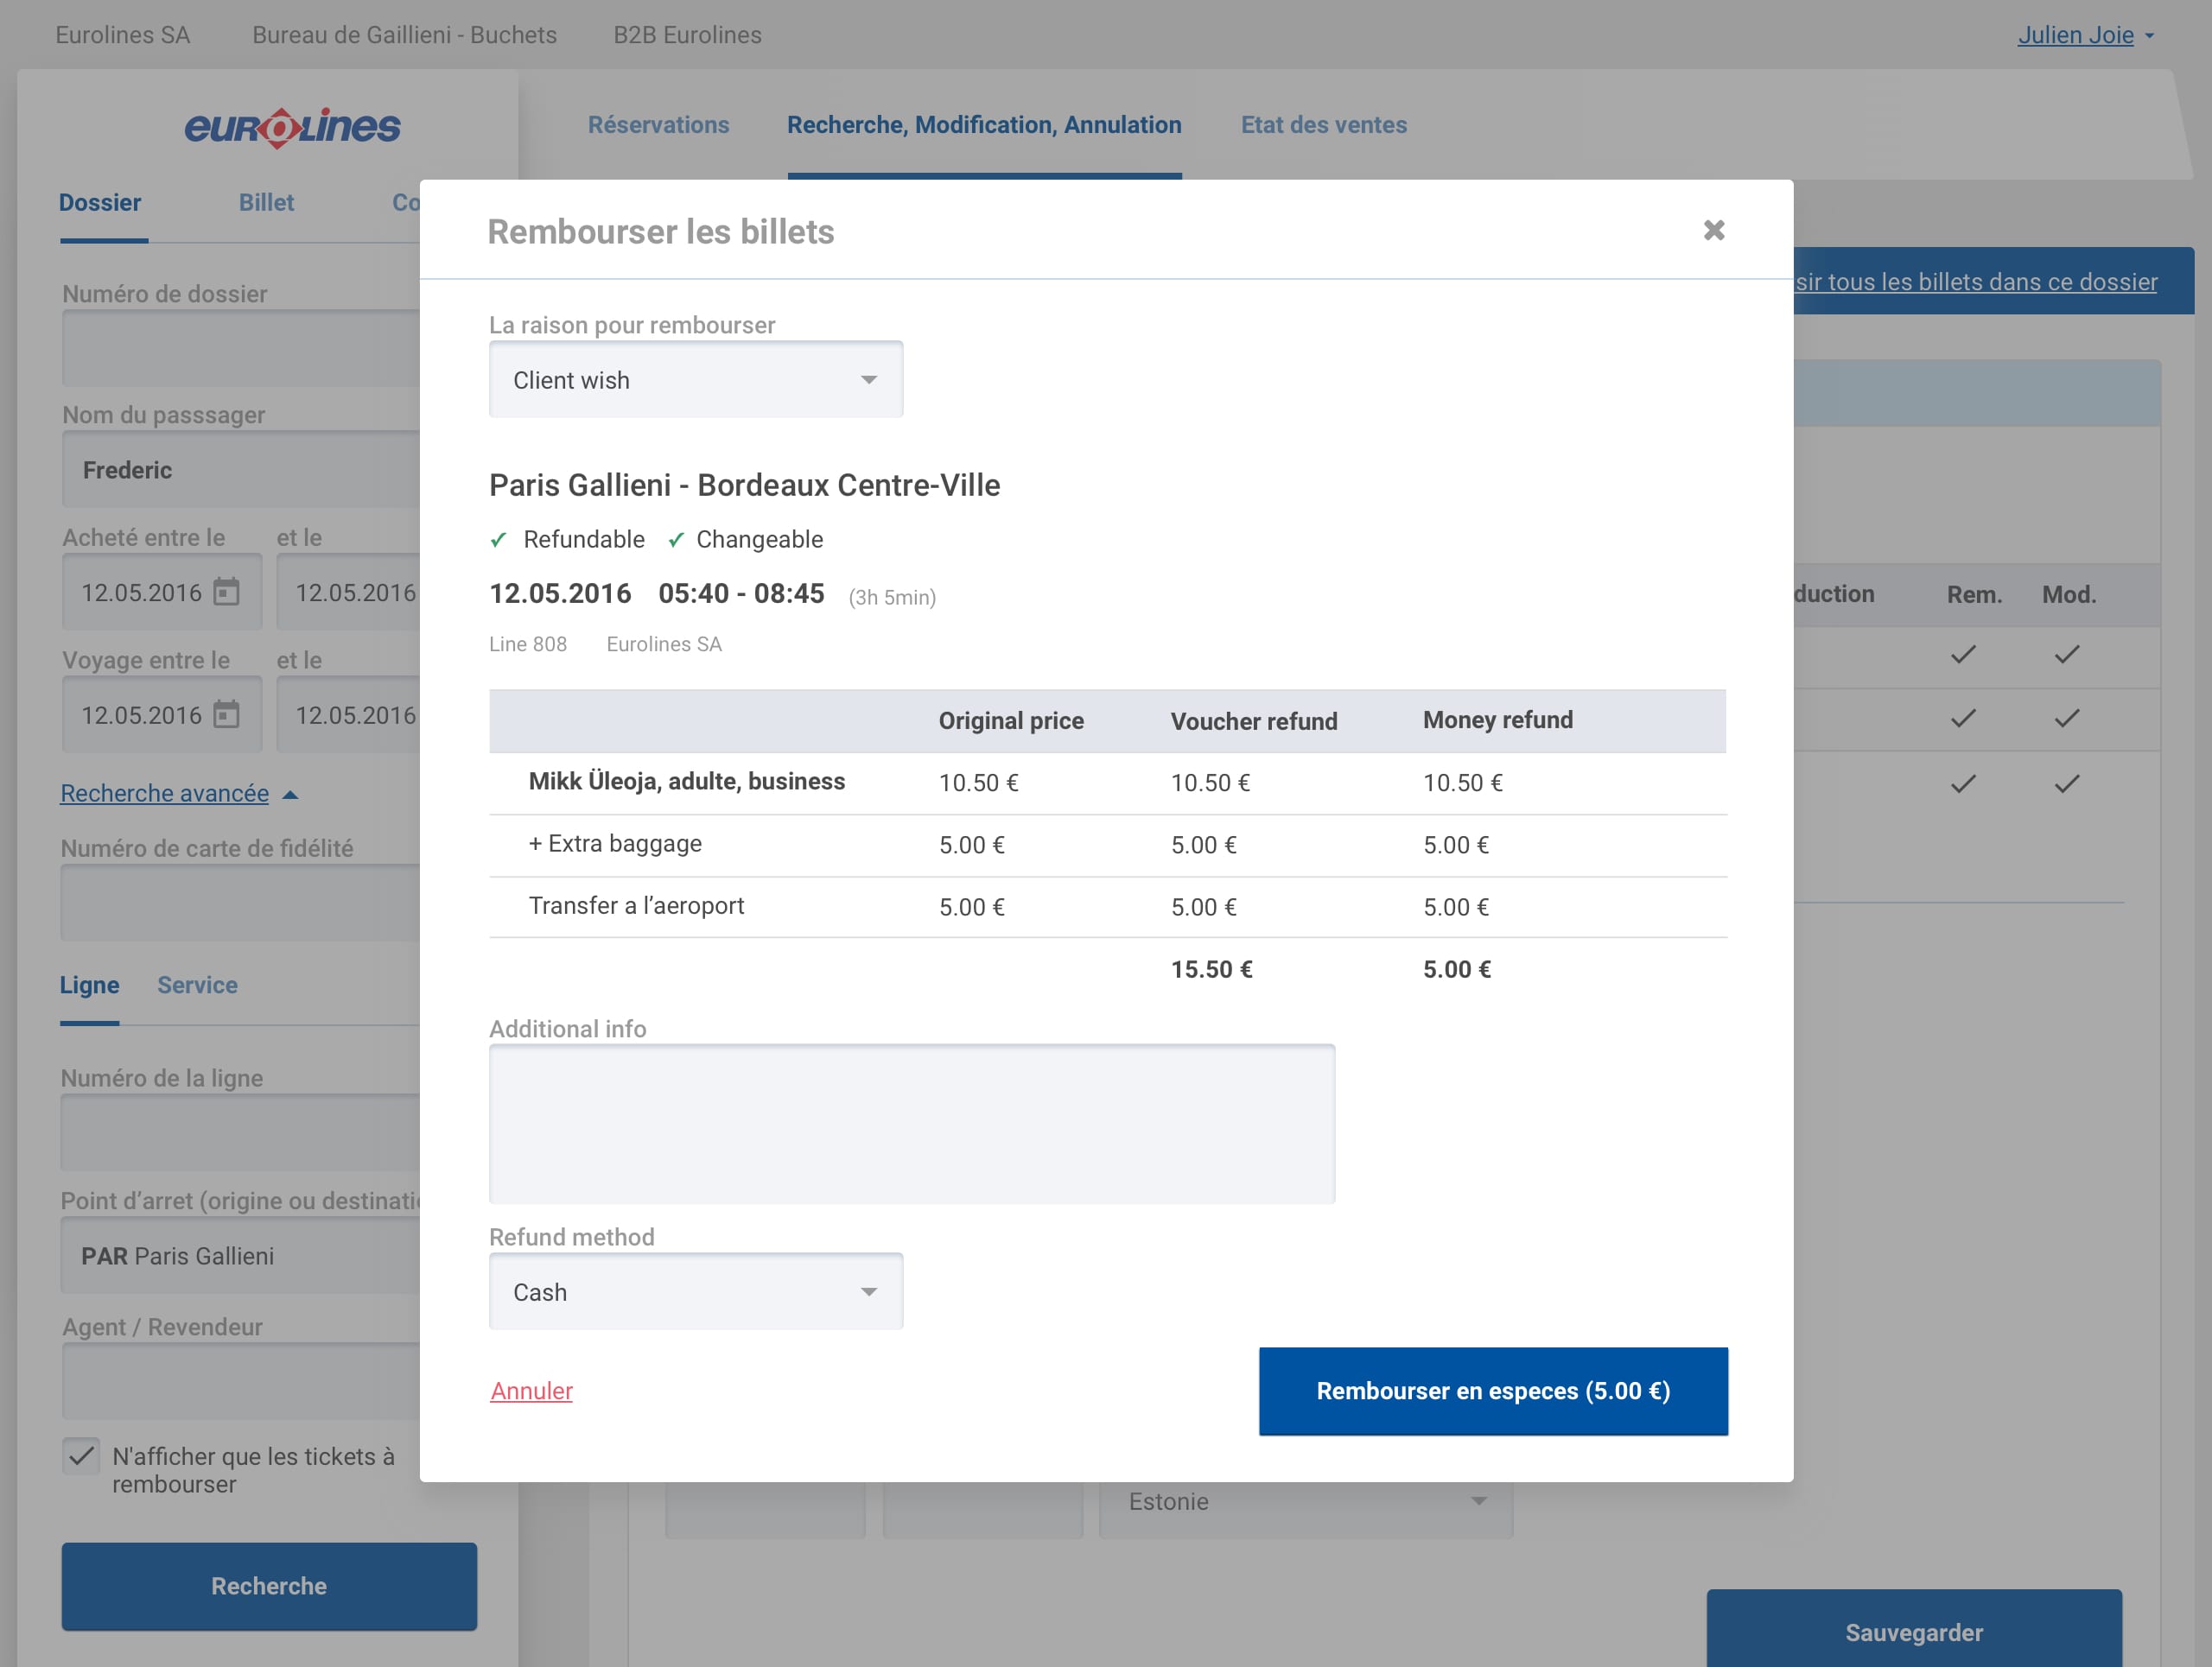Click Nom du passager field with Frederic

coord(241,470)
